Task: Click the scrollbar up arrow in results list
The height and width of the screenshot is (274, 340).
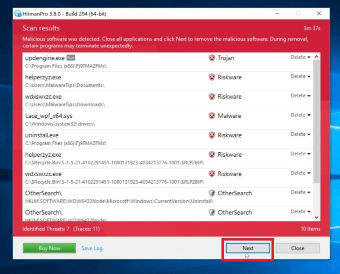Action: (316, 57)
